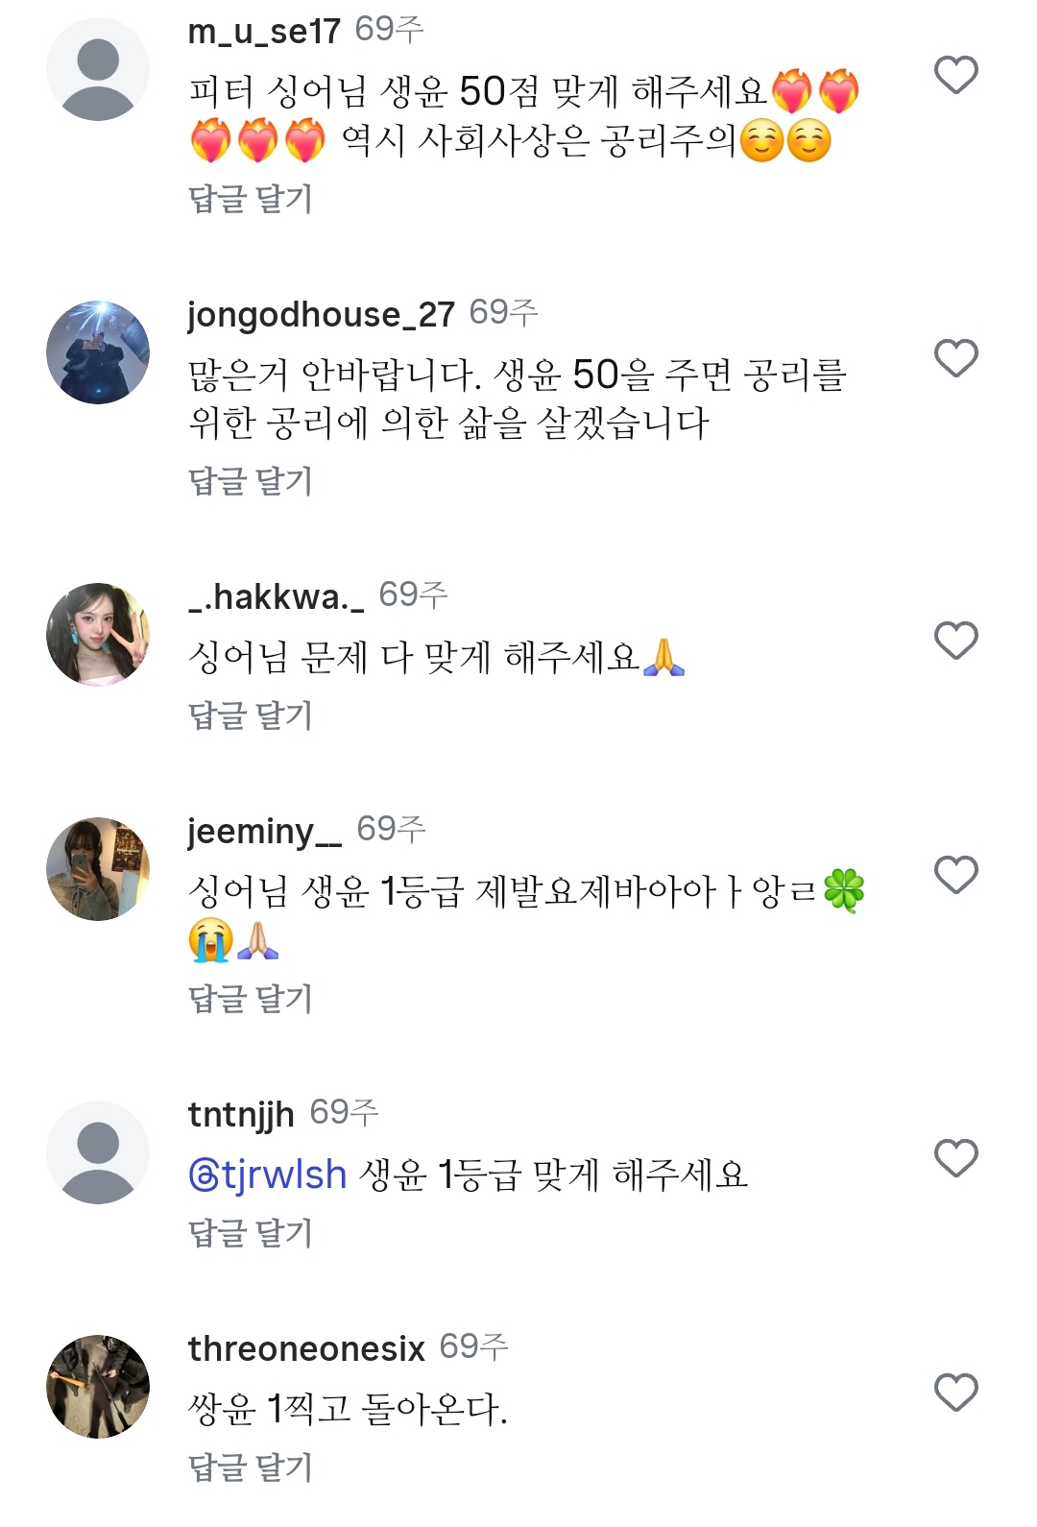This screenshot has width=1037, height=1527.
Task: Open threeoneonesix's profile picture
Action: tap(98, 1387)
